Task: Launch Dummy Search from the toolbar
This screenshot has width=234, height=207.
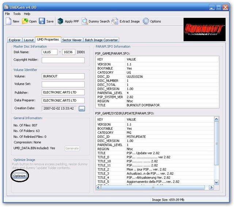Action: pyautogui.click(x=85, y=21)
